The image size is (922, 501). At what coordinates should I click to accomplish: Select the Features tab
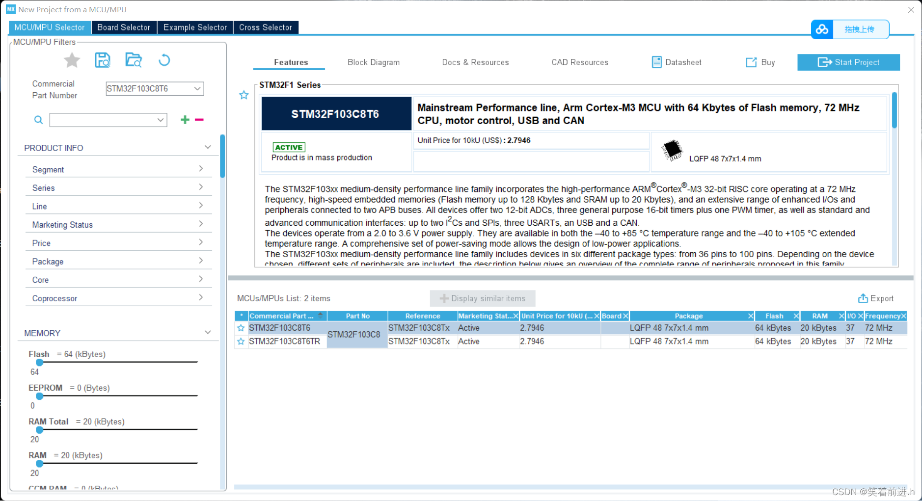291,62
